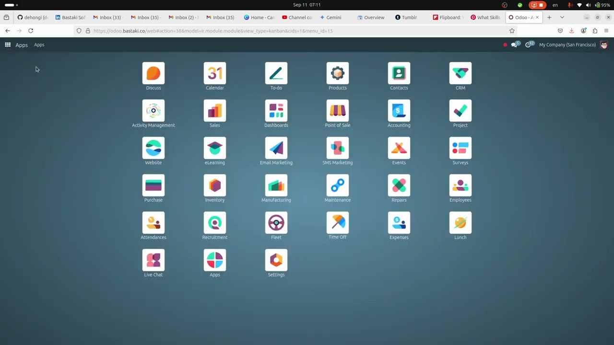Open the browser extensions puzzle icon

(595, 31)
